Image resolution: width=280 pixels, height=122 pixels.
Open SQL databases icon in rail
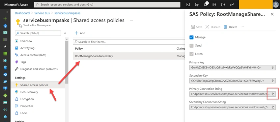pos(5,68)
